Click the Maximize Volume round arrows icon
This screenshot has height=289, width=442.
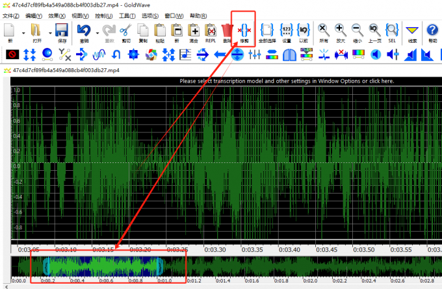tap(237, 55)
